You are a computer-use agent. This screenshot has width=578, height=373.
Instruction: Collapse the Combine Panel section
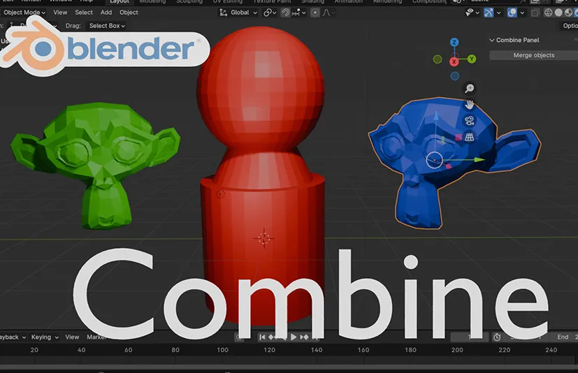[x=492, y=41]
